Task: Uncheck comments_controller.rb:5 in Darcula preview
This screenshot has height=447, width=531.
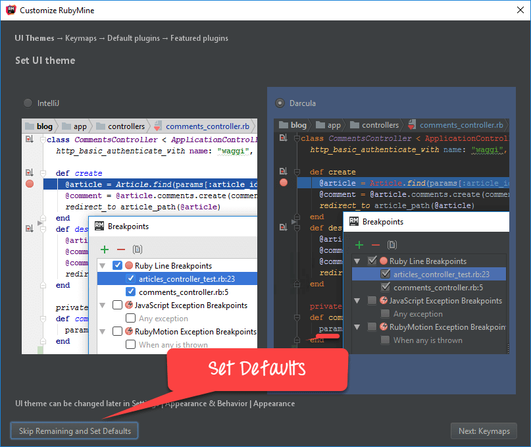Action: (385, 288)
